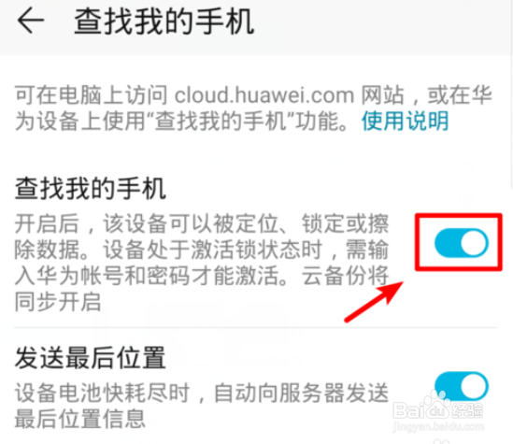
Task: Click the jingyan.baidu.com watermark text
Action: pos(438,426)
